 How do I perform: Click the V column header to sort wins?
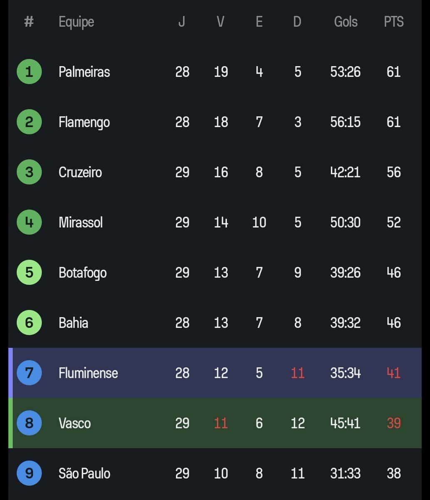221,22
